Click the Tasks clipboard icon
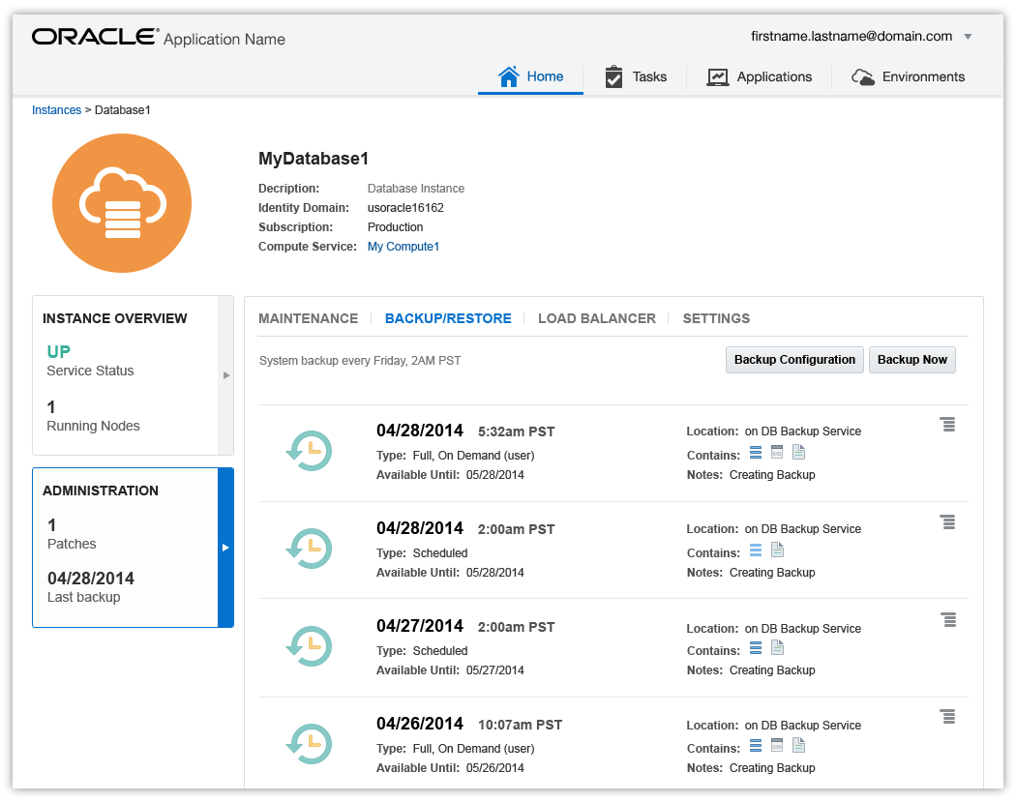1016x803 pixels. pos(613,76)
